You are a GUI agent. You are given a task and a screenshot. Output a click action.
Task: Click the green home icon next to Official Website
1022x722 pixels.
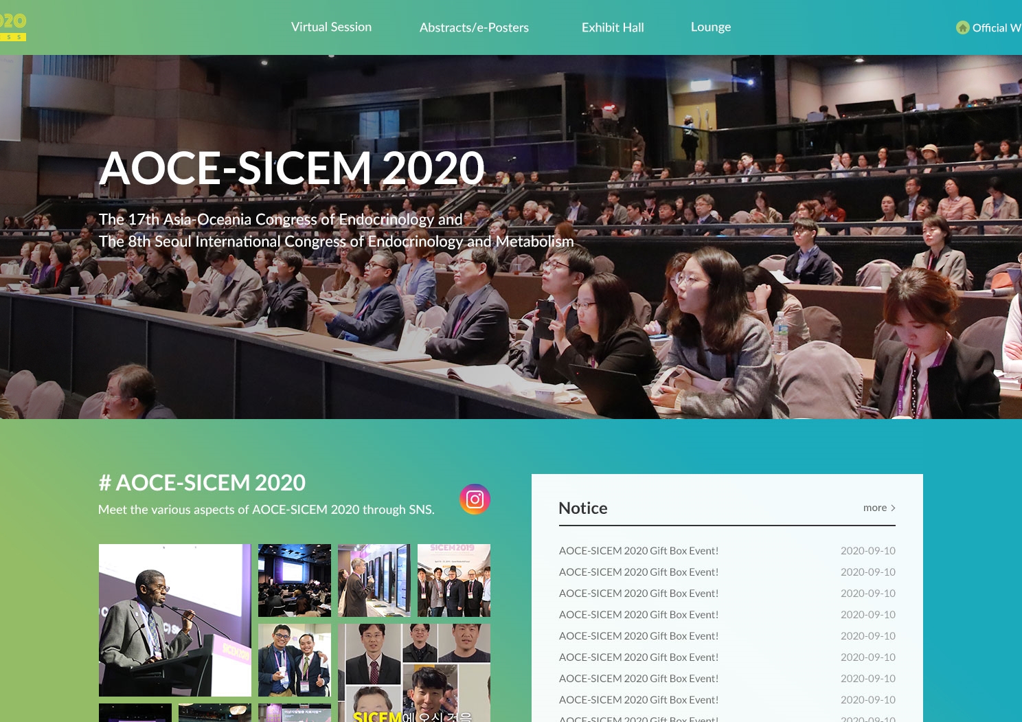point(963,27)
